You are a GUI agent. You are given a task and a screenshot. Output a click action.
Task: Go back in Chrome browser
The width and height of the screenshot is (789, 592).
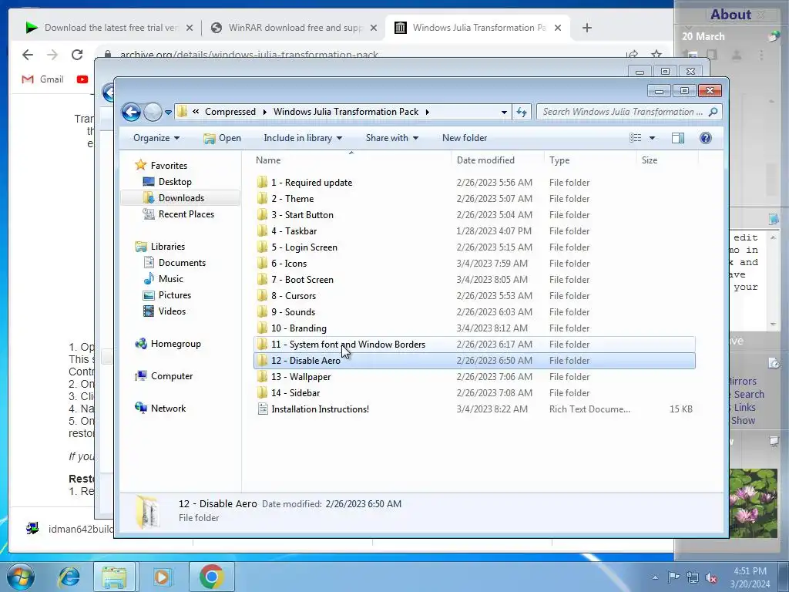(28, 55)
